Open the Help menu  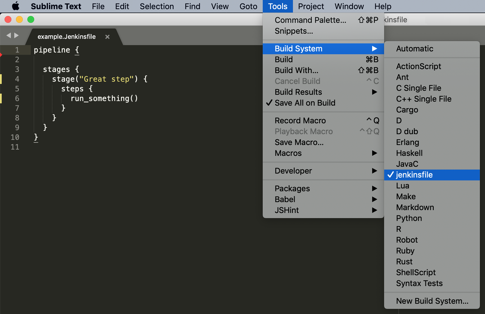[x=383, y=6]
